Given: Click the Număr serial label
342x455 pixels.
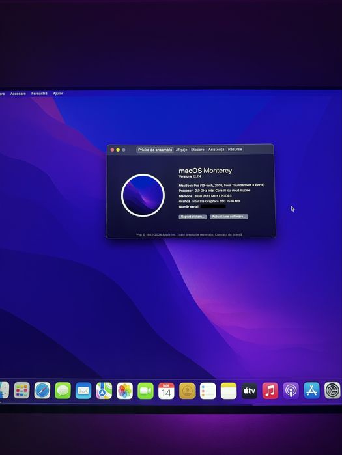Looking at the screenshot, I should coord(189,207).
